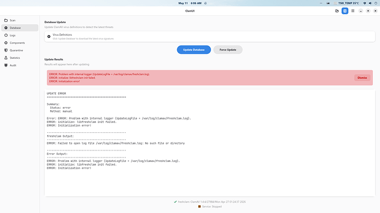The height and width of the screenshot is (213, 380).
Task: Select Database in the sidebar
Action: point(20,28)
